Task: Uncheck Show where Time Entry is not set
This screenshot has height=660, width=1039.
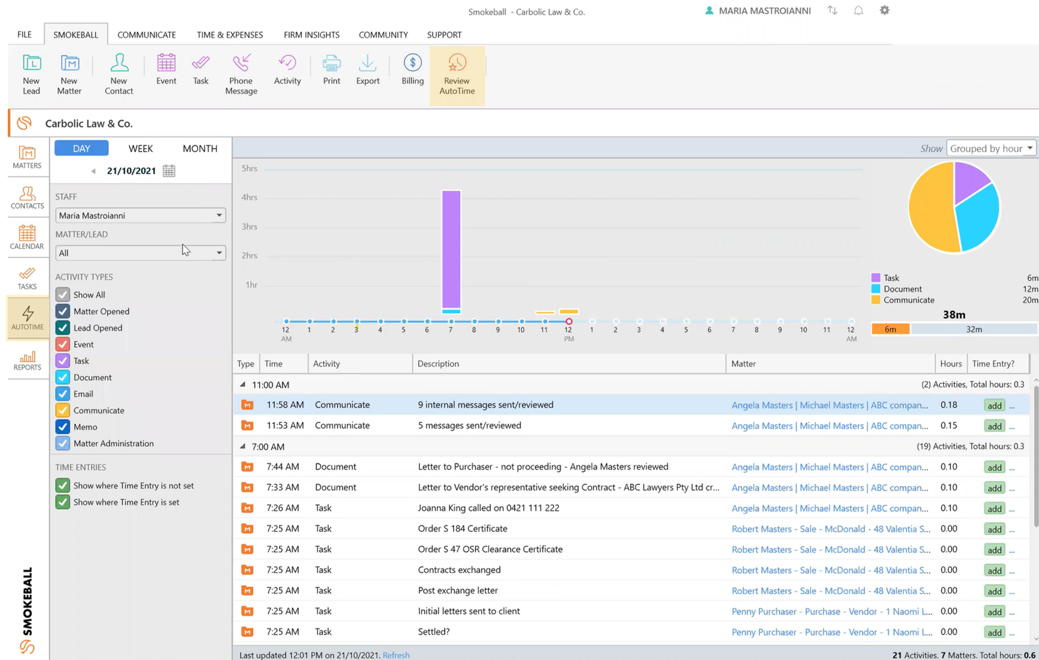Action: pyautogui.click(x=62, y=485)
